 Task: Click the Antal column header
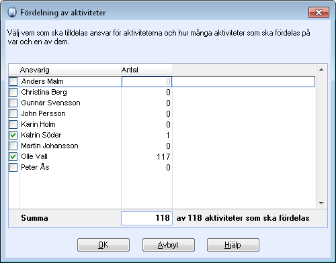pos(146,70)
